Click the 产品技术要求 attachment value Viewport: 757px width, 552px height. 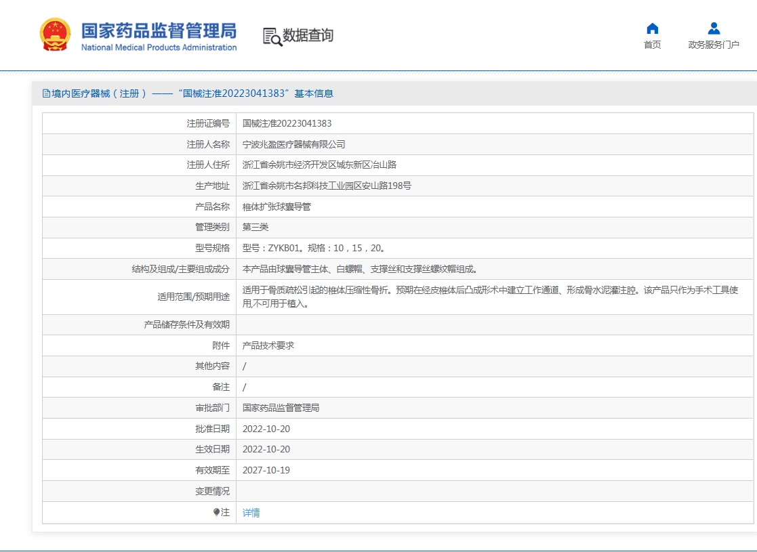click(x=268, y=345)
